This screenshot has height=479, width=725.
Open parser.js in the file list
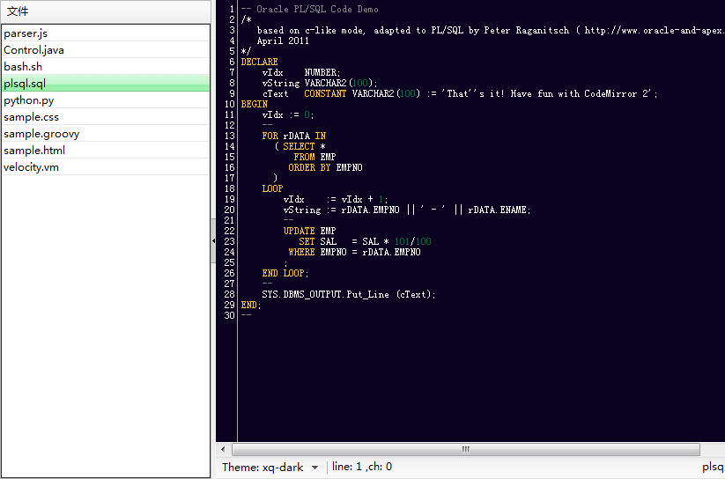(x=26, y=33)
